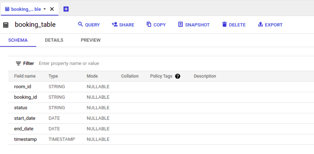This screenshot has width=314, height=154.
Task: Select the timestamp field name
Action: pyautogui.click(x=25, y=139)
